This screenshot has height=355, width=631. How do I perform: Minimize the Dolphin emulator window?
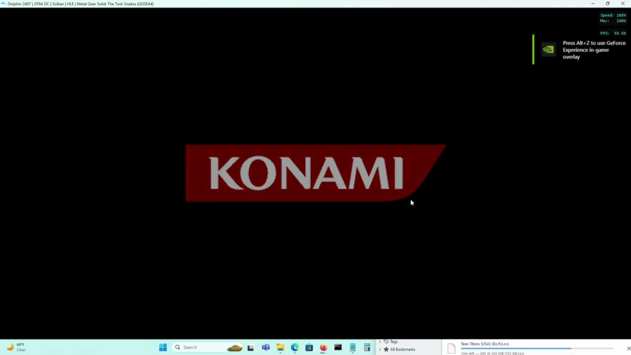[593, 3]
